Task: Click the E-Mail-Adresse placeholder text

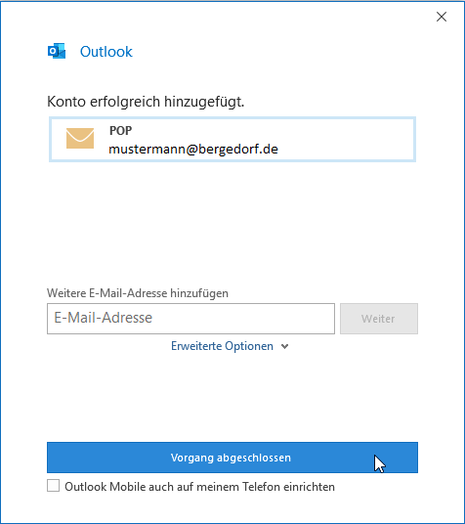Action: [x=104, y=318]
